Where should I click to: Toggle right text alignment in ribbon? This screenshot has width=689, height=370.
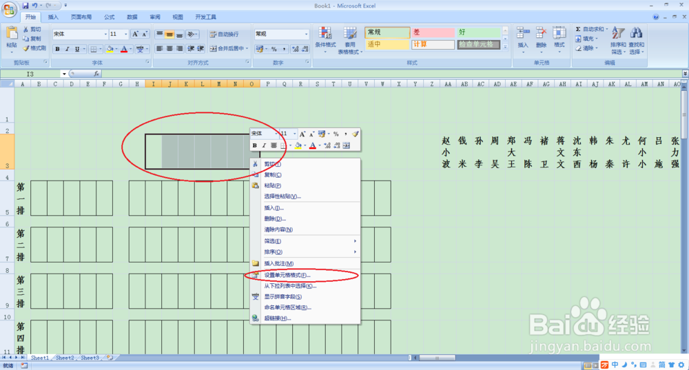tap(179, 48)
